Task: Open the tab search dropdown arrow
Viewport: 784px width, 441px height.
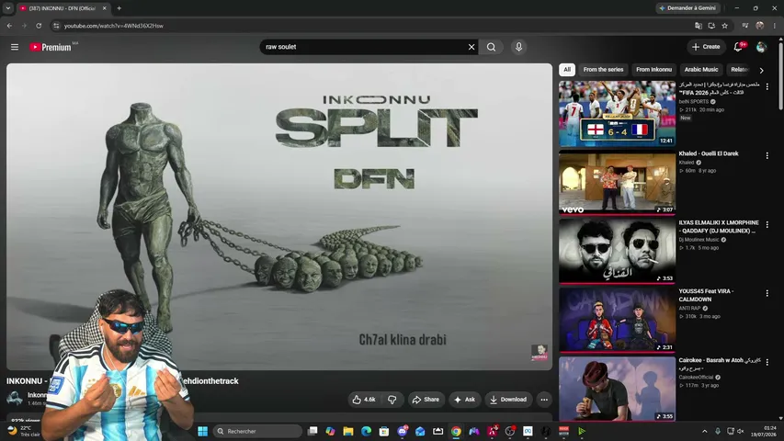Action: (8, 8)
